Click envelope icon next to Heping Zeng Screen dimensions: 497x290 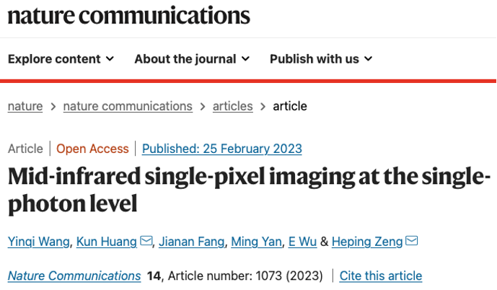(x=412, y=241)
